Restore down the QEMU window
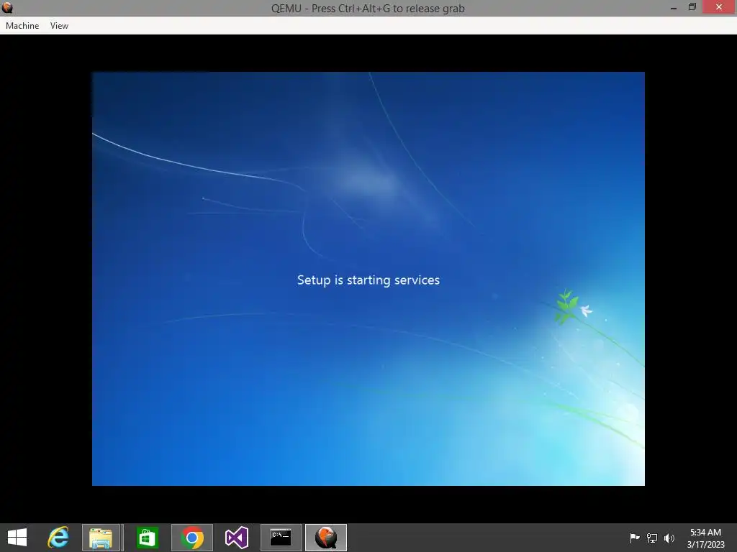Screen dimensions: 737x552 pos(692,7)
